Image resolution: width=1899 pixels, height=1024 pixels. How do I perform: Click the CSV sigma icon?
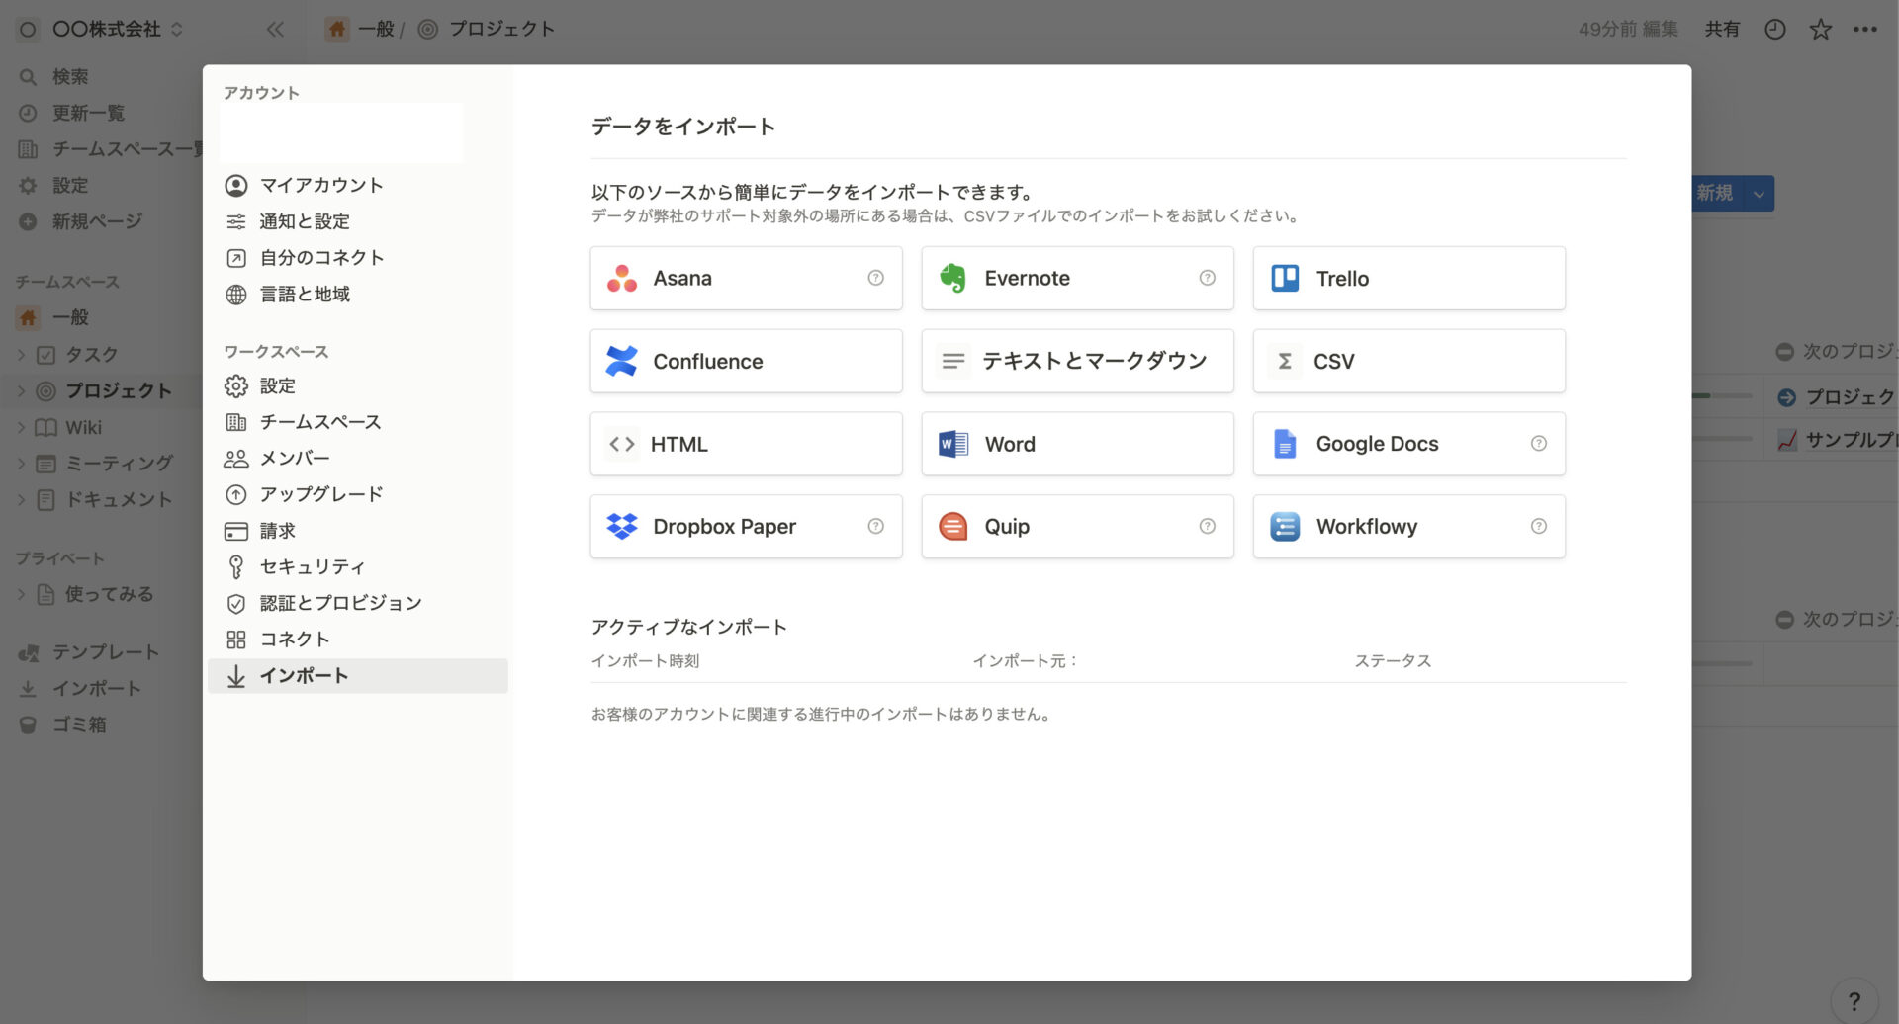tap(1284, 362)
